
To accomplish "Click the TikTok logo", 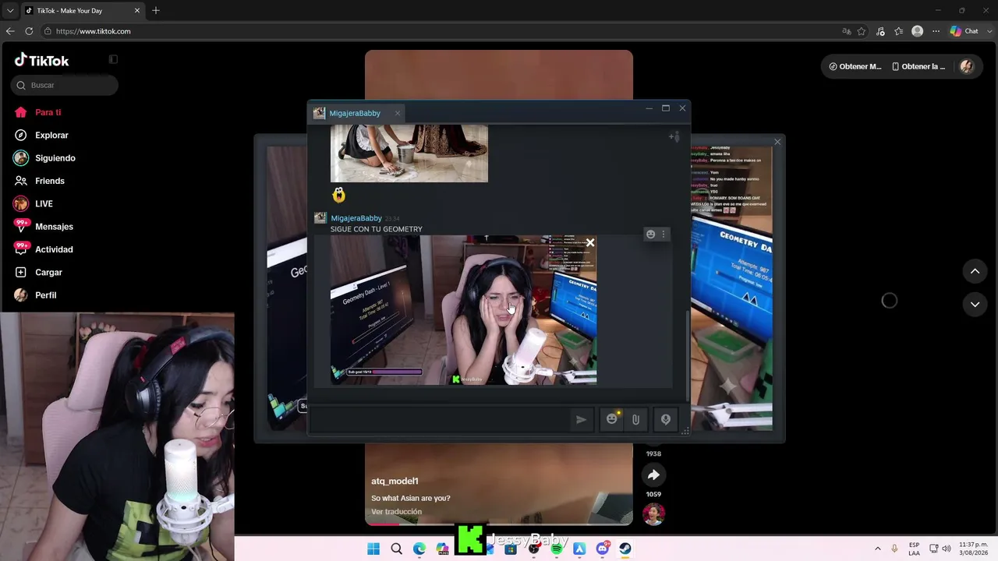I will (42, 60).
